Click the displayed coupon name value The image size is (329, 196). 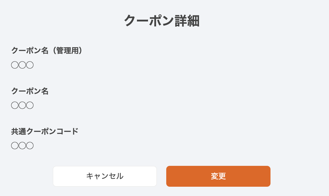tap(22, 105)
